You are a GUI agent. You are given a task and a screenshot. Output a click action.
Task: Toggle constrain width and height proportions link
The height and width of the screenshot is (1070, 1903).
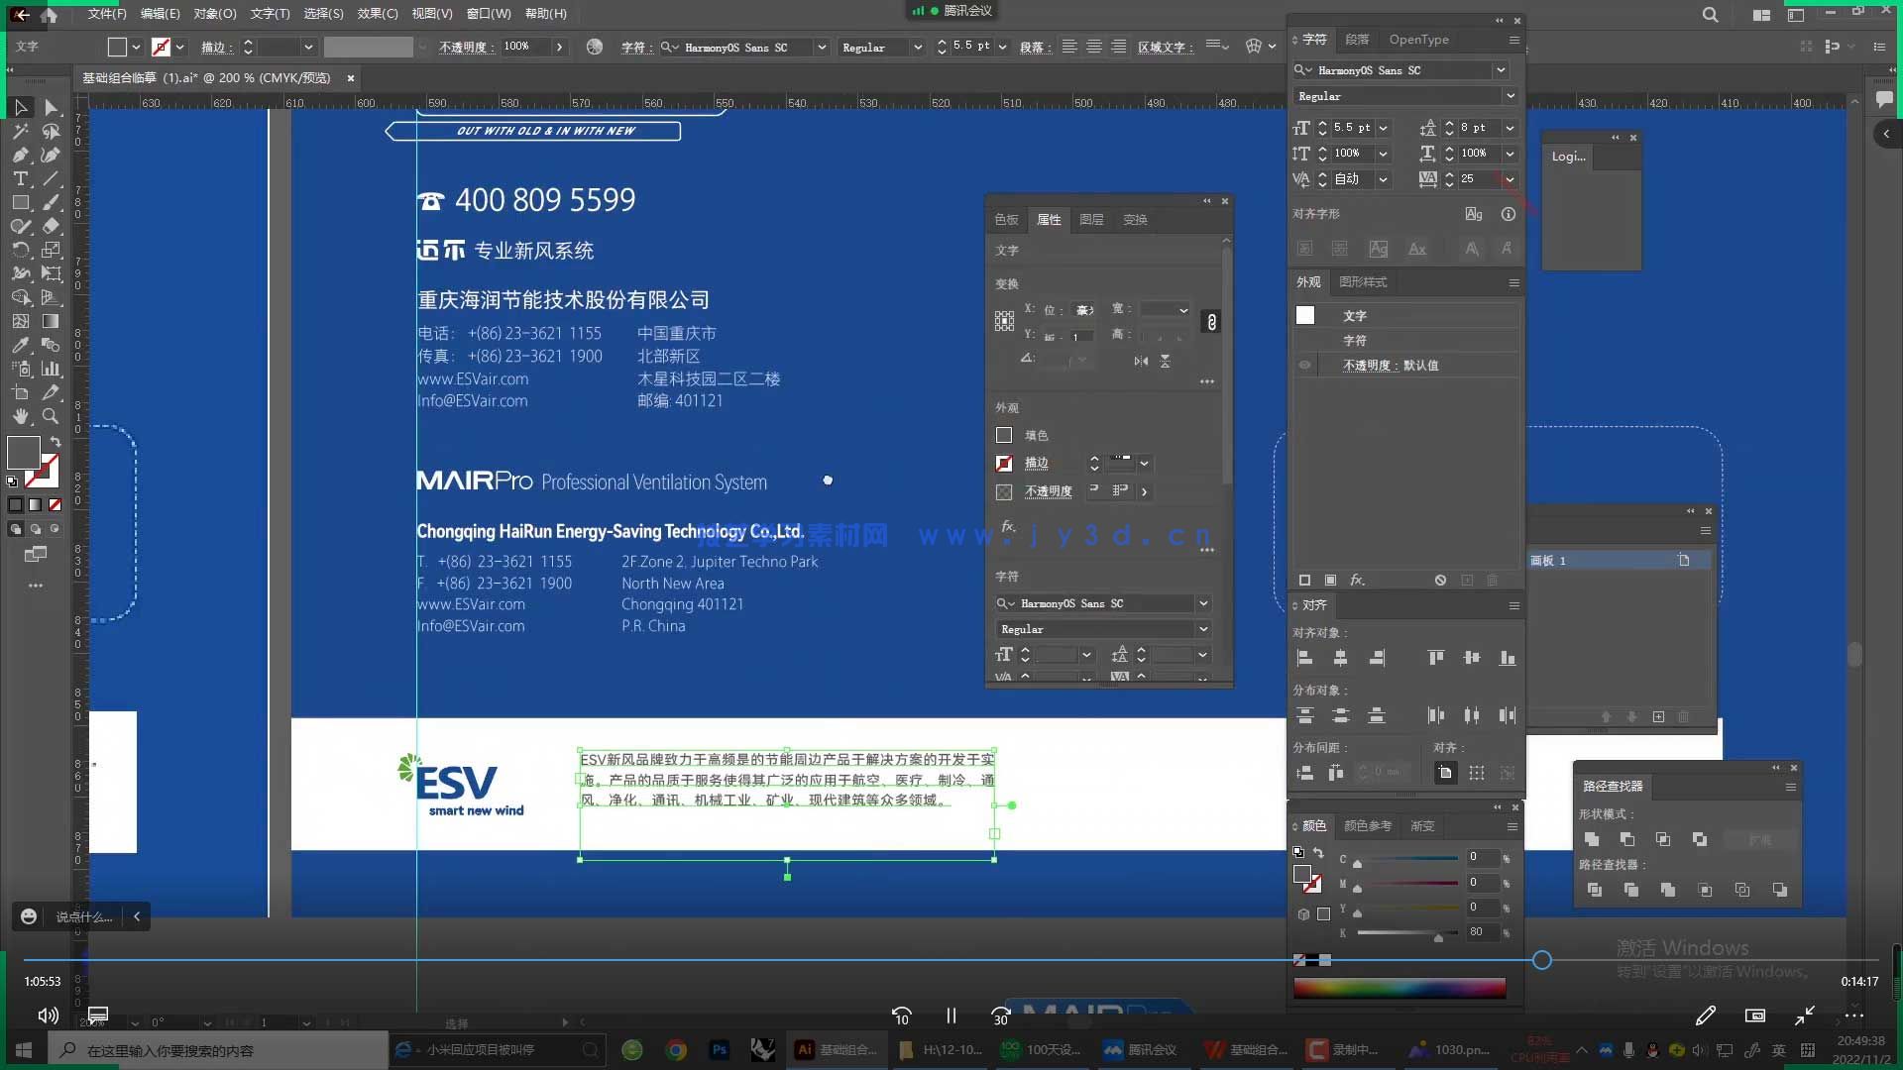[x=1210, y=322]
